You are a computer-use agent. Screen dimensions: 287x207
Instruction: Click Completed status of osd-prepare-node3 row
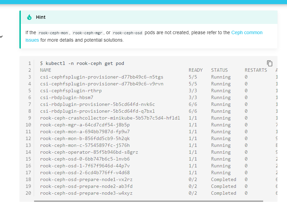click(x=224, y=193)
